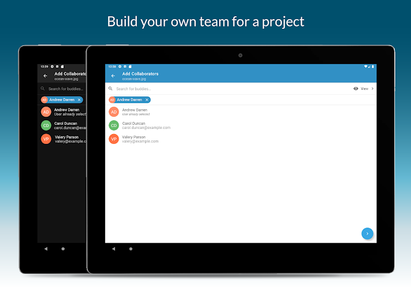Select Valery Parson name on dark tablet

[66, 137]
